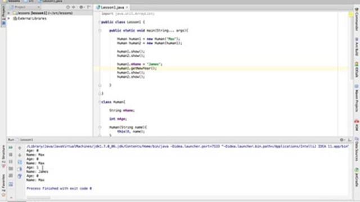Click the 'Process finished with exit code 0' text

[59, 189]
